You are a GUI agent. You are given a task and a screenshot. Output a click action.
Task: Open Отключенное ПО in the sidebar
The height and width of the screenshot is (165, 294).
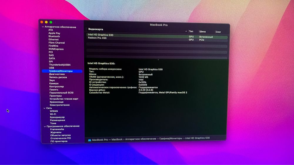[61, 138]
